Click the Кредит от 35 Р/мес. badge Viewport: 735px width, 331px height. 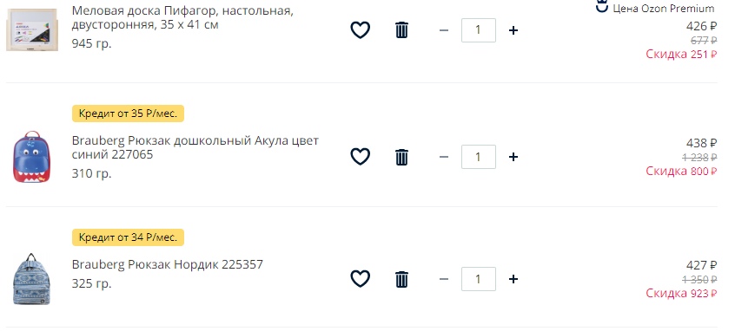(x=128, y=114)
